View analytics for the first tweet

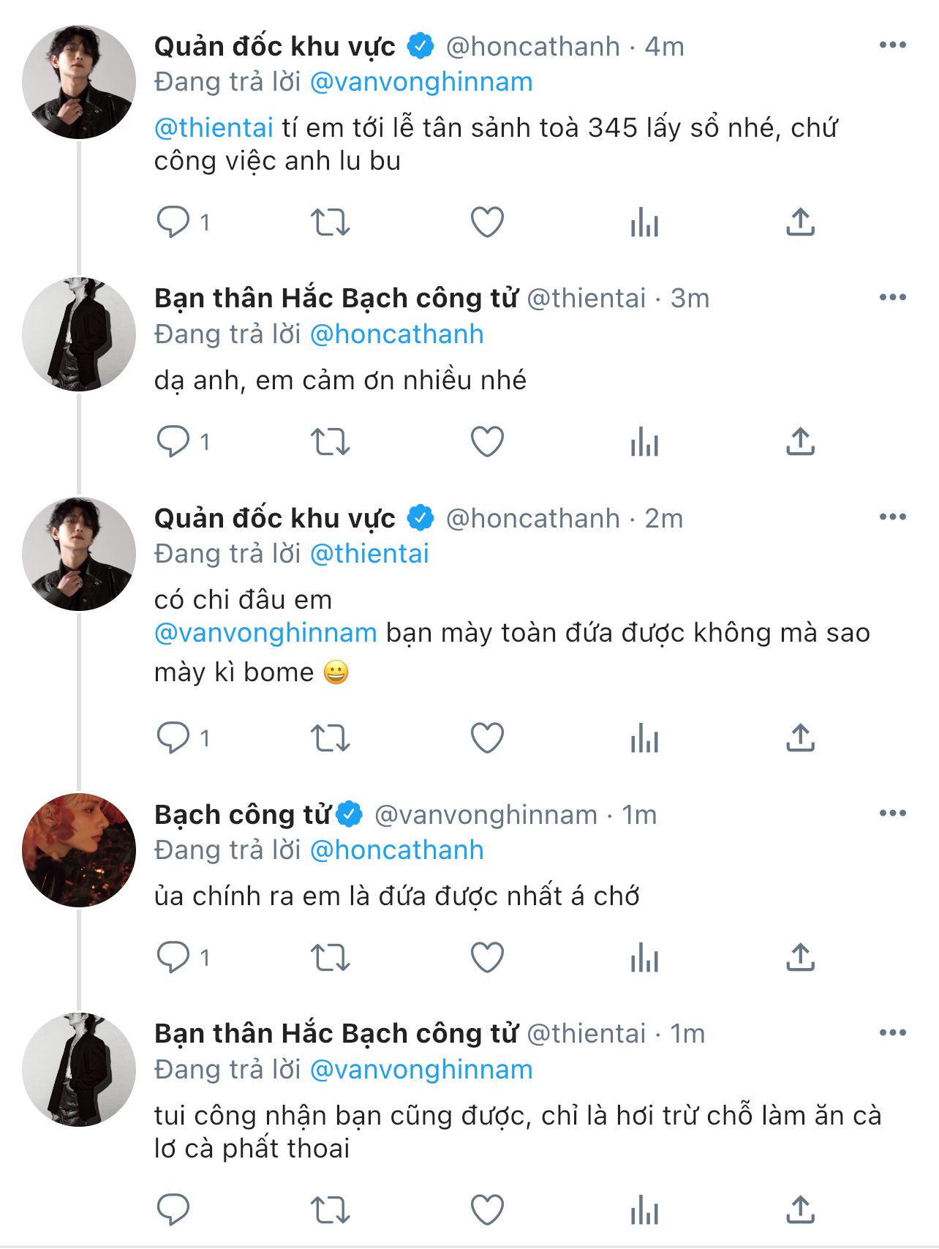click(x=644, y=222)
